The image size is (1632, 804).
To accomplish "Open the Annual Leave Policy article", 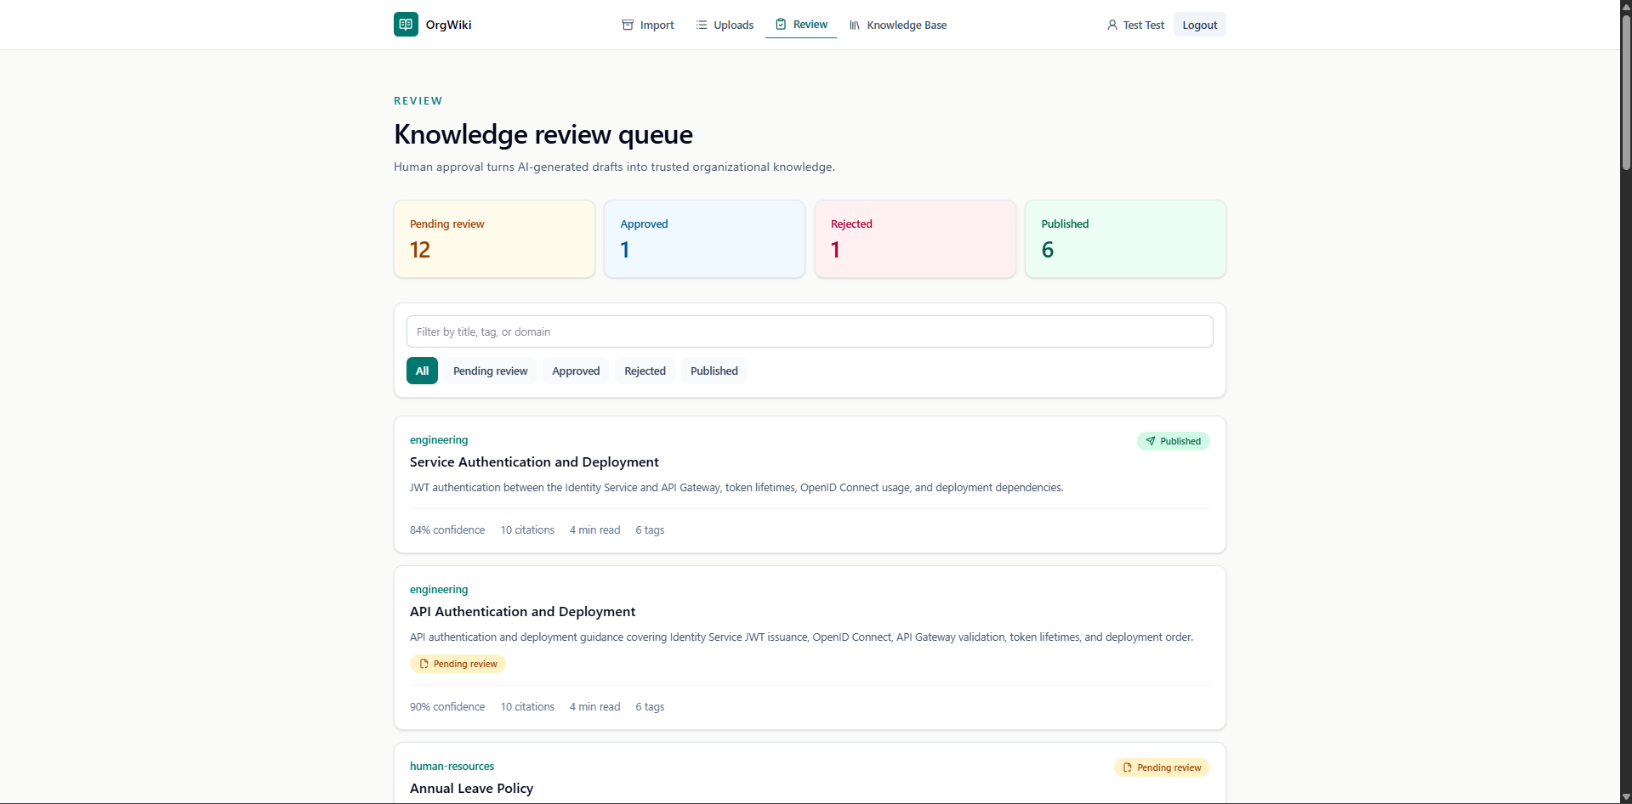I will point(471,788).
